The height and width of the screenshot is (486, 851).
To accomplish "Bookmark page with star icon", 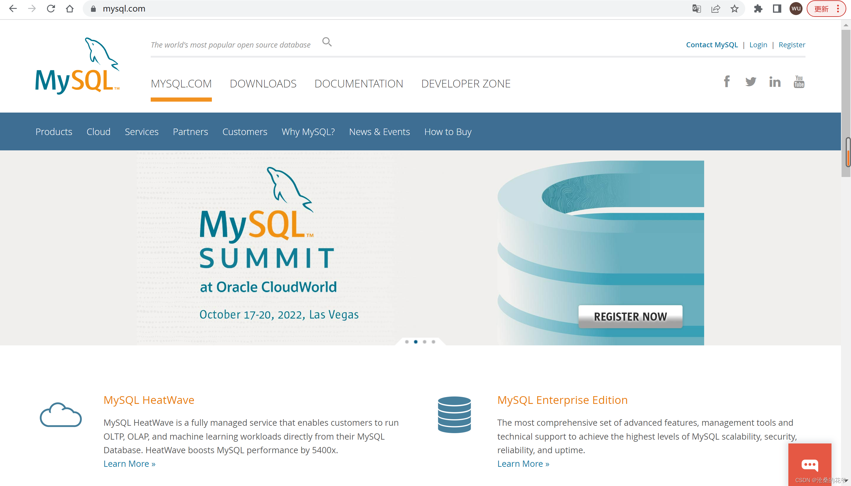I will point(735,9).
